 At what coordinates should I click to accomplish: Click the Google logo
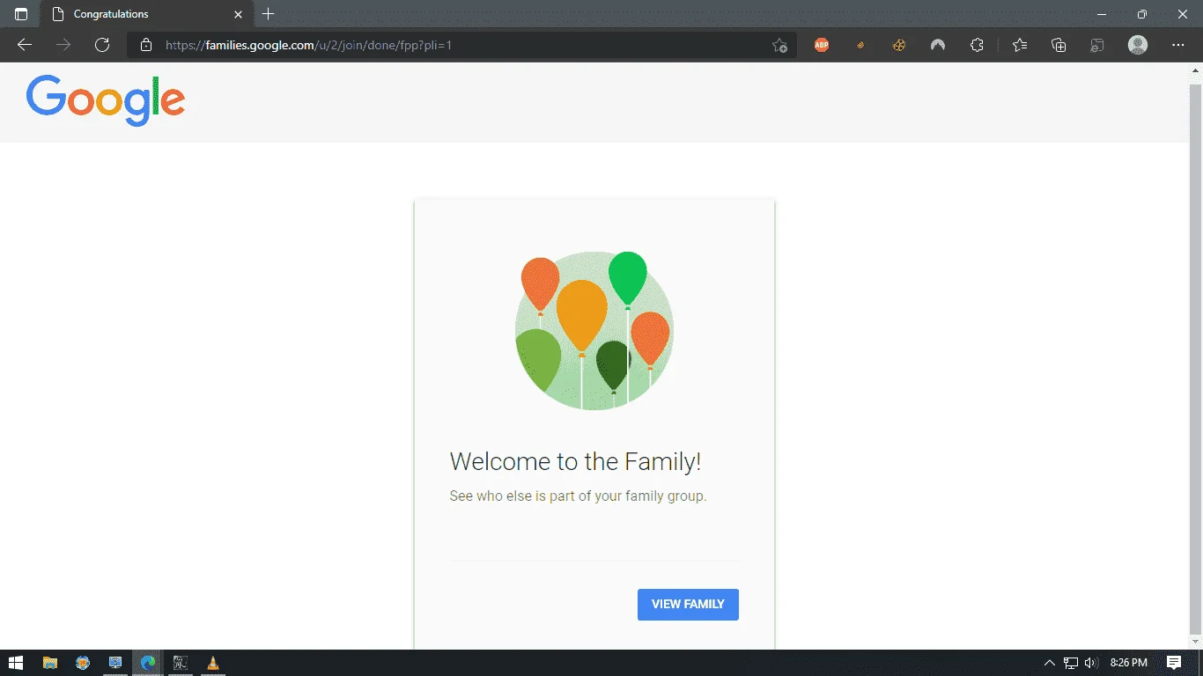coord(106,99)
